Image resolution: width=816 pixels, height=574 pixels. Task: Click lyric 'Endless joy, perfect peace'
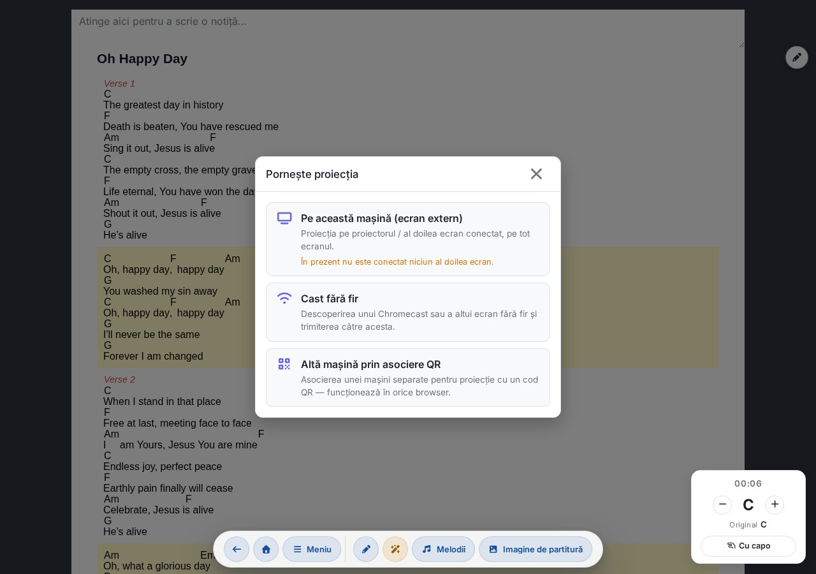click(163, 467)
